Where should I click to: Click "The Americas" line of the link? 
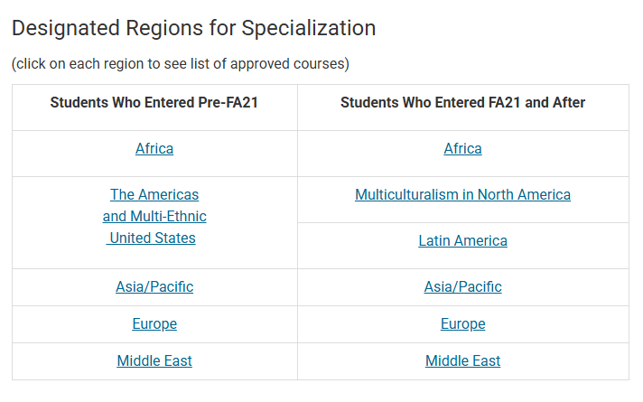point(154,195)
